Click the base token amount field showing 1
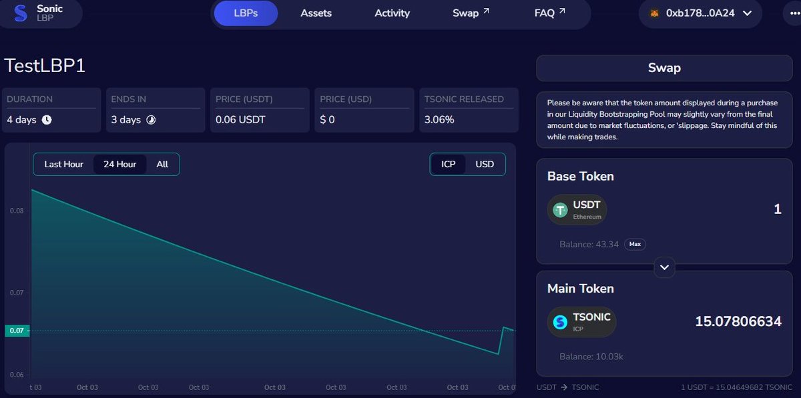 tap(778, 209)
